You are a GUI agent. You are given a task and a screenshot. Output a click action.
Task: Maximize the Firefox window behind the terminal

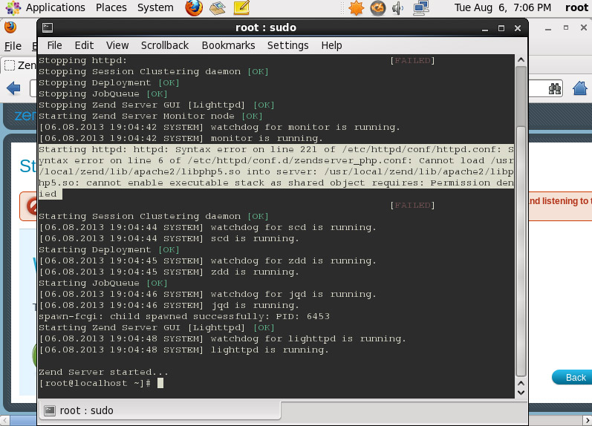[566, 27]
